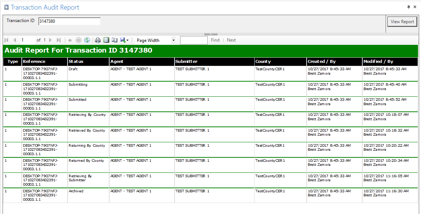
Task: Go to the next report page
Action: pyautogui.click(x=50, y=40)
